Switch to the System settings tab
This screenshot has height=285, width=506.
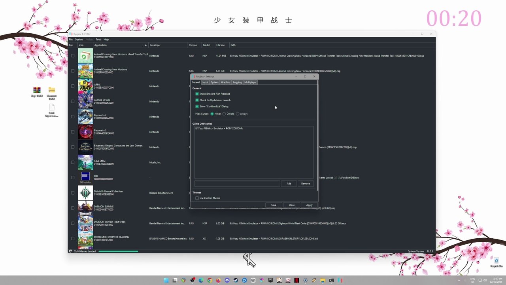[x=215, y=82]
